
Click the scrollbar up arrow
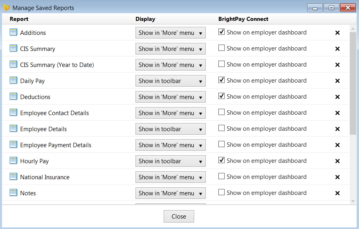tap(353, 28)
